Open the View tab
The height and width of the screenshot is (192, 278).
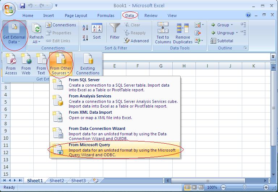[x=172, y=16]
